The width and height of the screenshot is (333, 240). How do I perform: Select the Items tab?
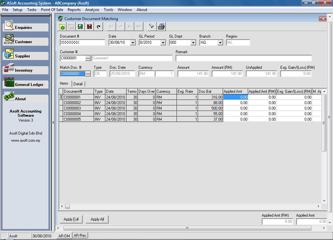click(64, 83)
